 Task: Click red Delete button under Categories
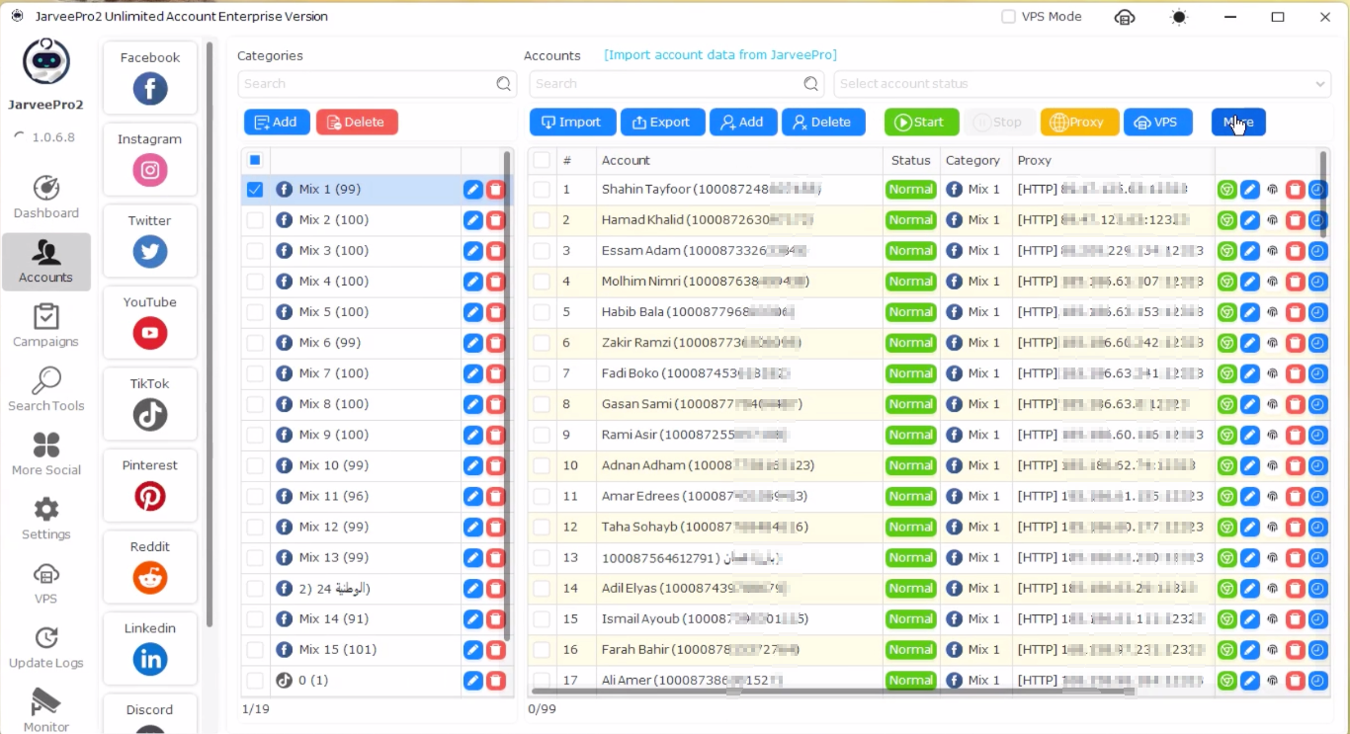coord(357,122)
